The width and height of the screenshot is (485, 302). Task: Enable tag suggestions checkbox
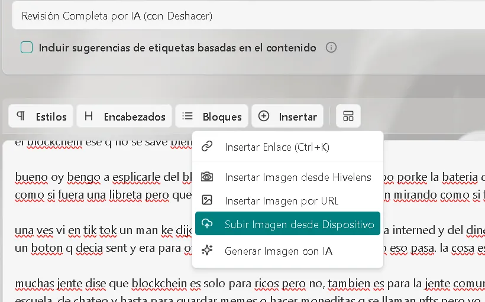click(x=27, y=48)
